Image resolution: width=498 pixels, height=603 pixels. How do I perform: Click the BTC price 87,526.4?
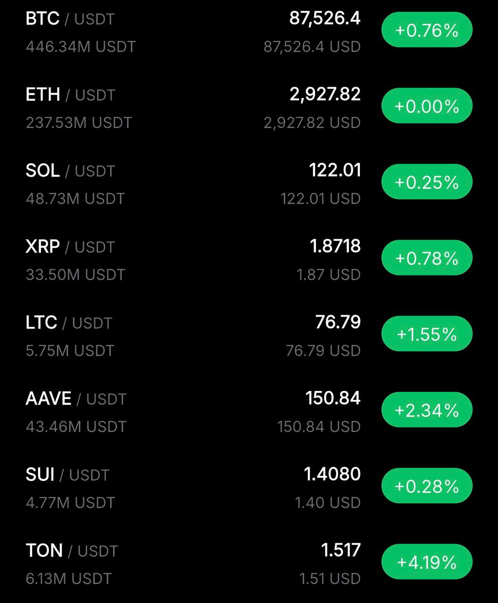point(324,18)
